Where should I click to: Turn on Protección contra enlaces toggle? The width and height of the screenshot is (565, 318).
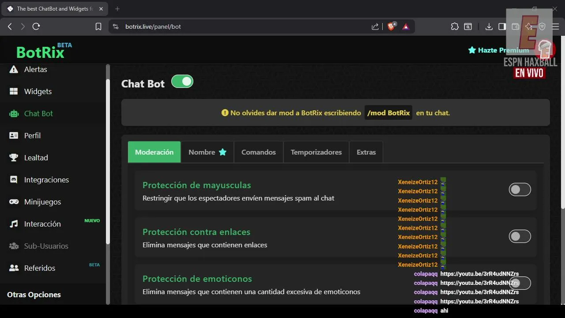pyautogui.click(x=520, y=236)
